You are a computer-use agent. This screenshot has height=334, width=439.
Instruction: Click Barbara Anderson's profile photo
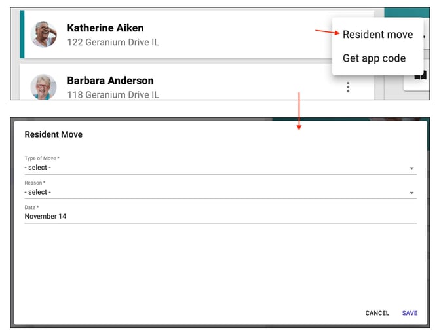44,87
